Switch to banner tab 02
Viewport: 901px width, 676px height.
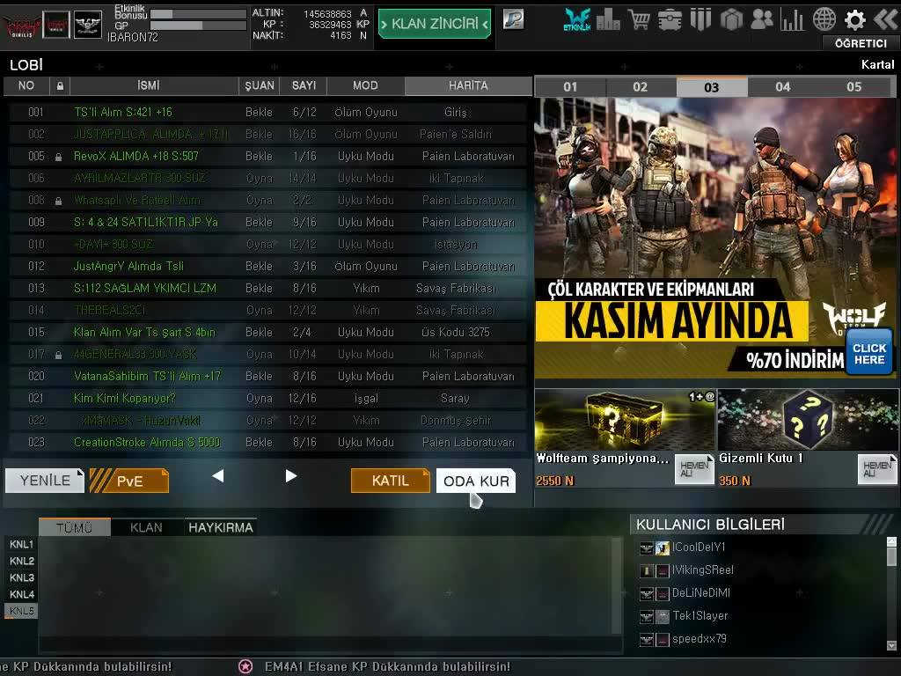[x=641, y=87]
